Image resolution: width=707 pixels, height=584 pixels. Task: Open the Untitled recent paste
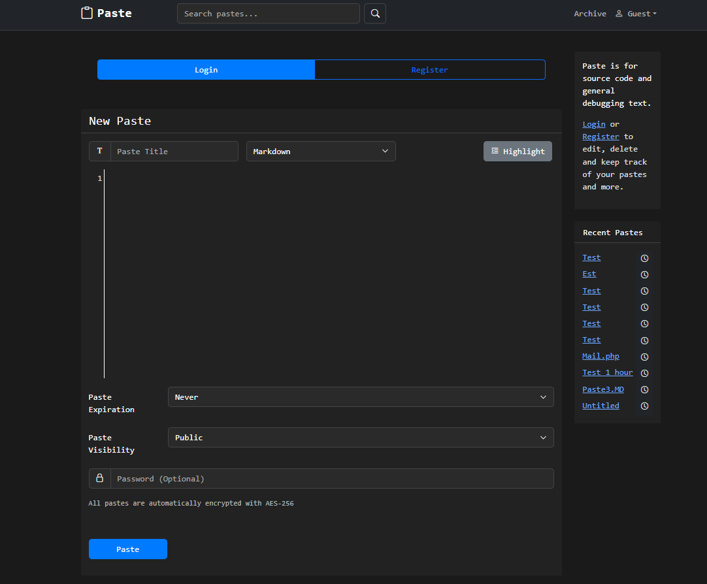click(600, 406)
